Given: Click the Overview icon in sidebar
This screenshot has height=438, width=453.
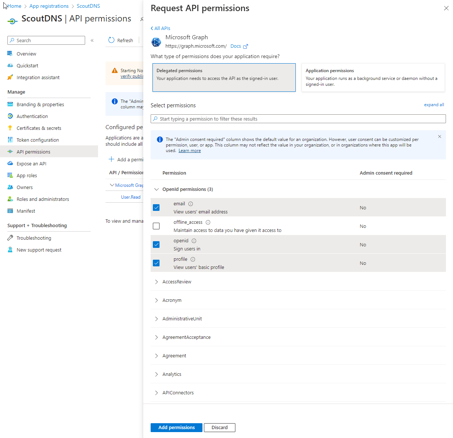Looking at the screenshot, I should click(10, 54).
